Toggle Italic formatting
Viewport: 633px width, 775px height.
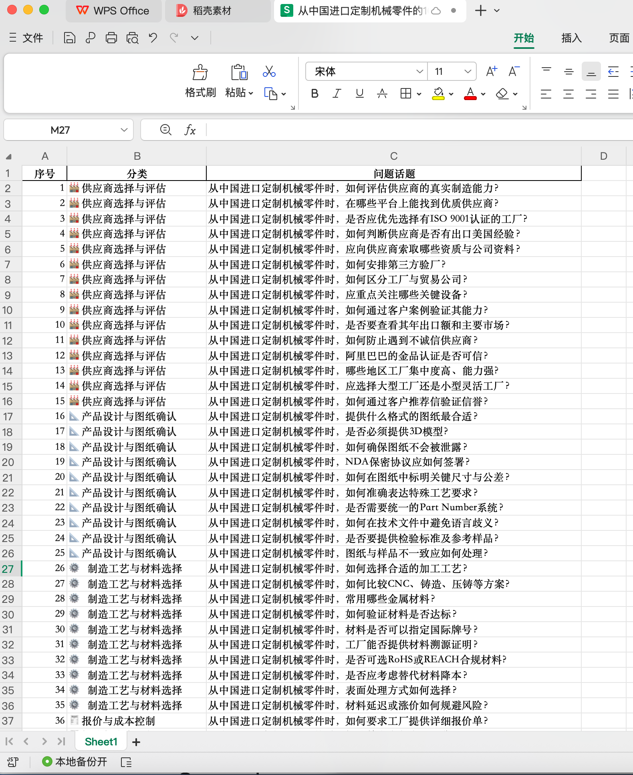tap(337, 94)
